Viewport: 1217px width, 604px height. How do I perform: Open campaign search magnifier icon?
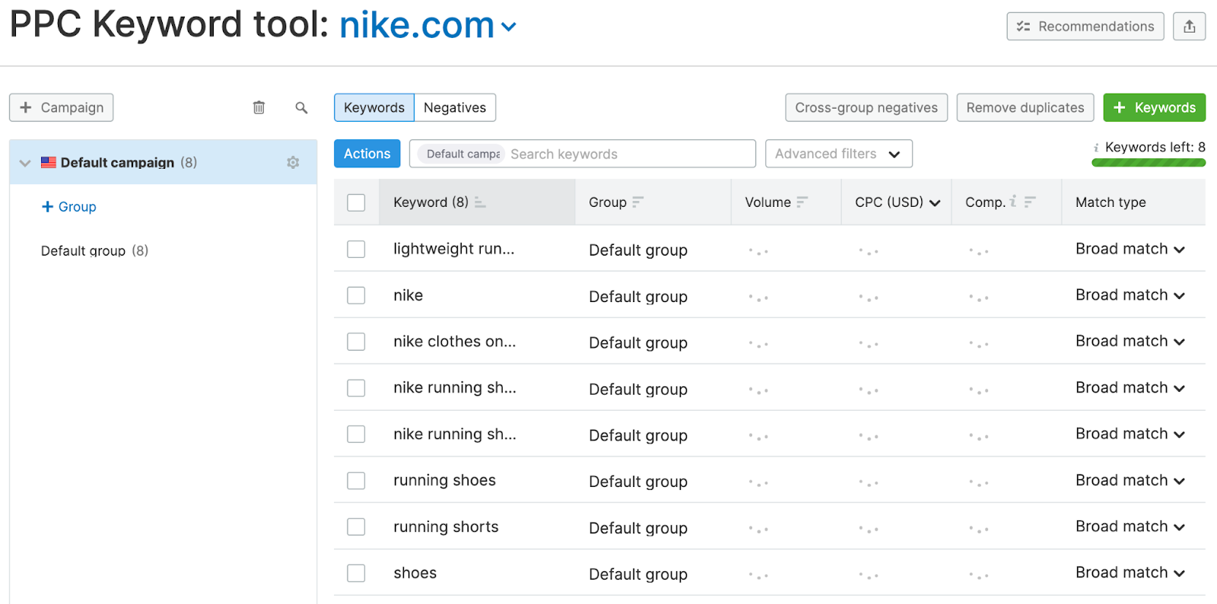[301, 108]
